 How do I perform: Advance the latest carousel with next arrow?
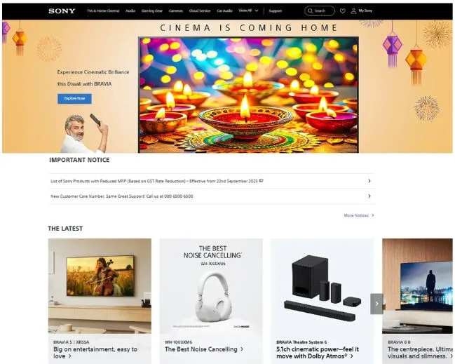[376, 304]
